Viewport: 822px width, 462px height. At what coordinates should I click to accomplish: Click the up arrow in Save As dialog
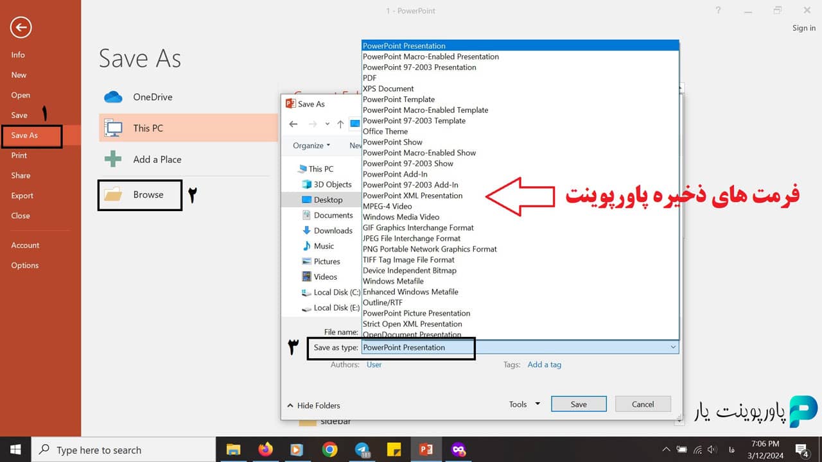tap(340, 124)
